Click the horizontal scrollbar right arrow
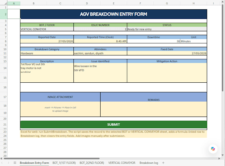 click(219, 158)
